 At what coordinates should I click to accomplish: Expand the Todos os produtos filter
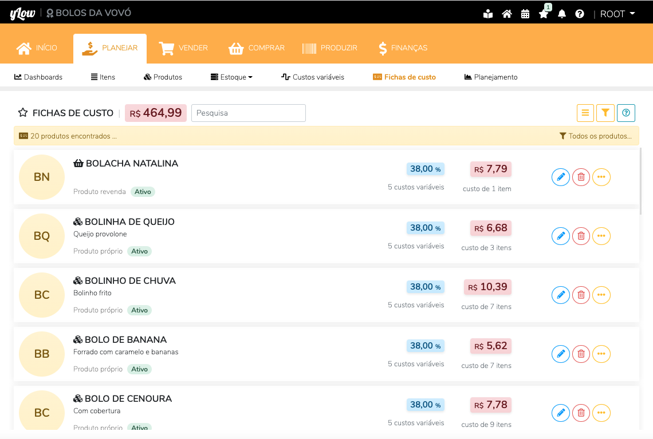[x=596, y=136]
